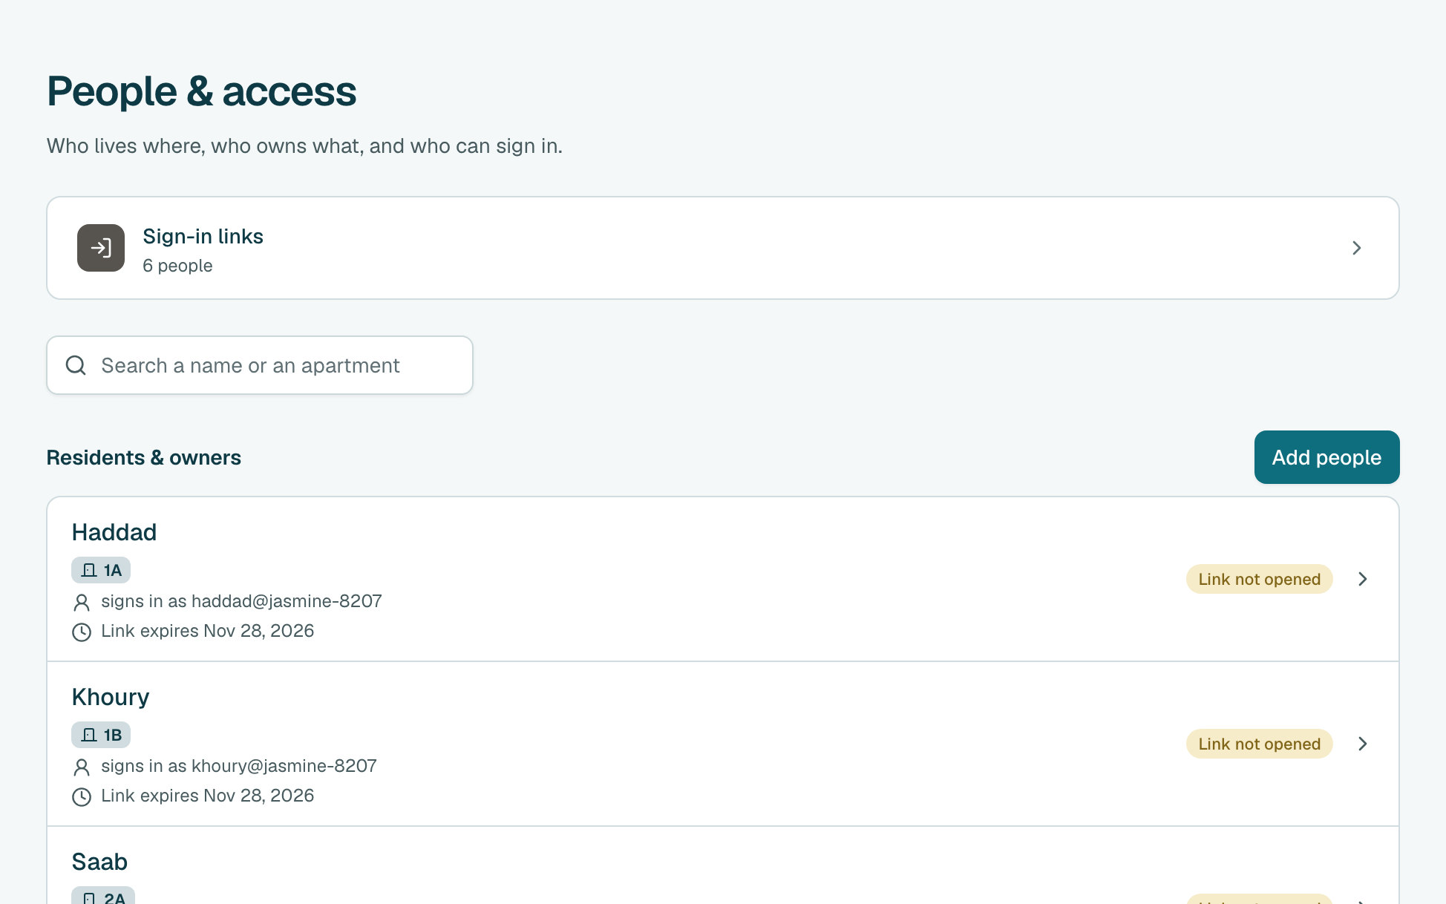The image size is (1446, 904).
Task: Click person icon beside khoury@jasmine-8207
Action: 82,767
